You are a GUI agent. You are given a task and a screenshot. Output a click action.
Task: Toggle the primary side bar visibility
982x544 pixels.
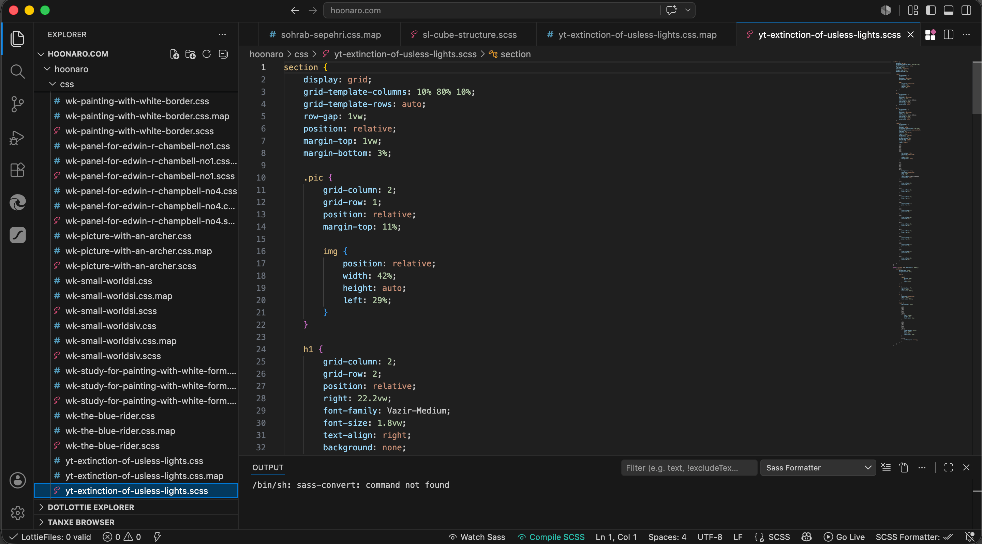tap(931, 10)
